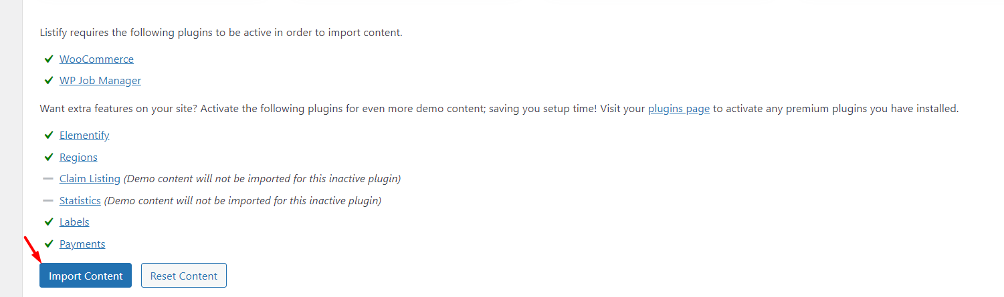This screenshot has height=297, width=1004.
Task: Click the green checkmark beside Labels
Action: click(x=48, y=222)
